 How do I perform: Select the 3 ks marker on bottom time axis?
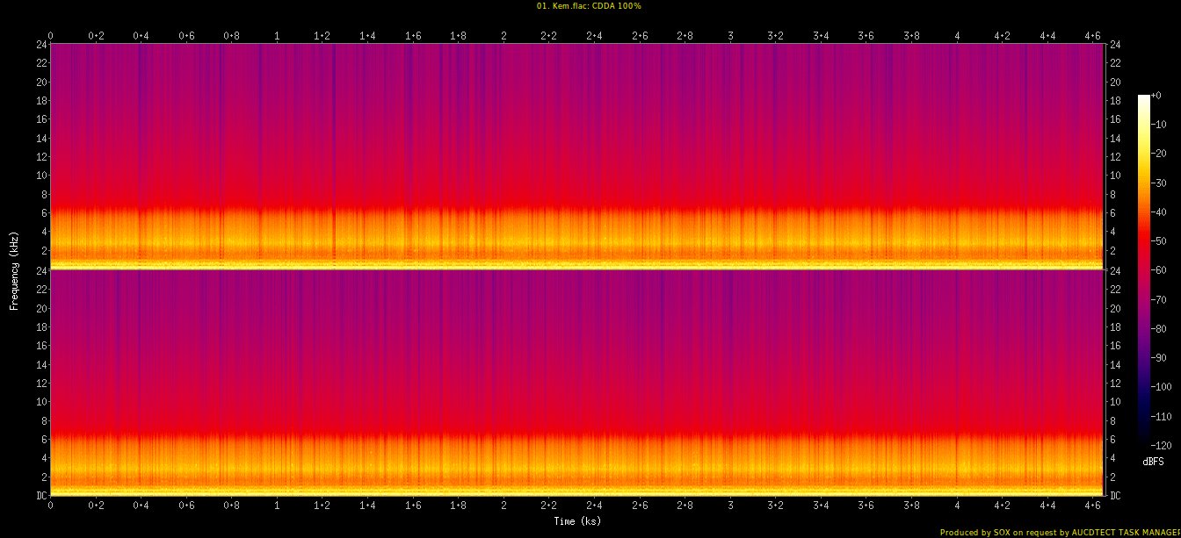pos(730,506)
